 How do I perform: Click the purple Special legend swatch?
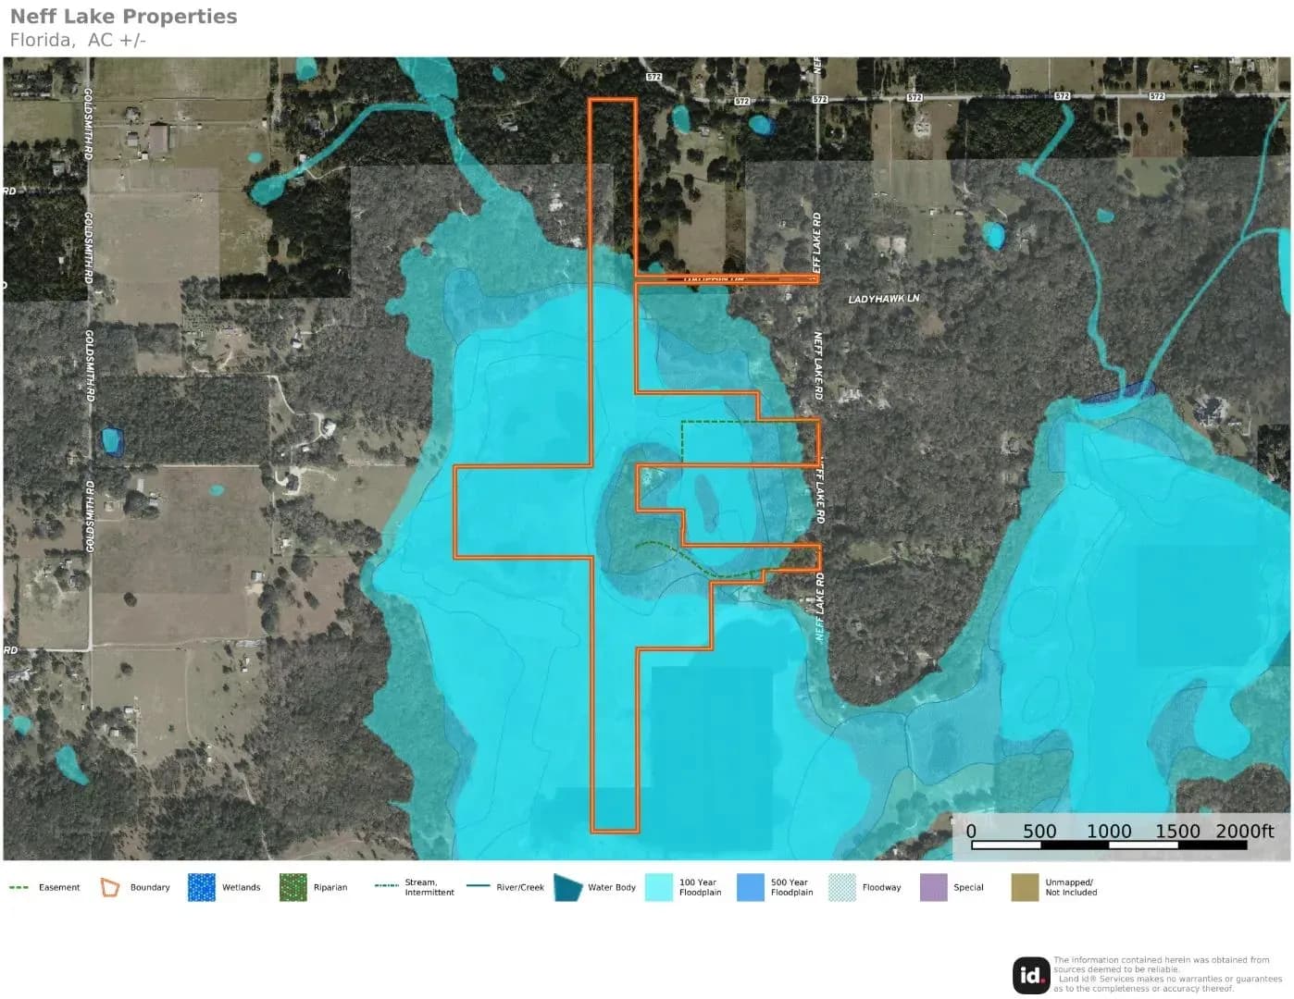[934, 888]
